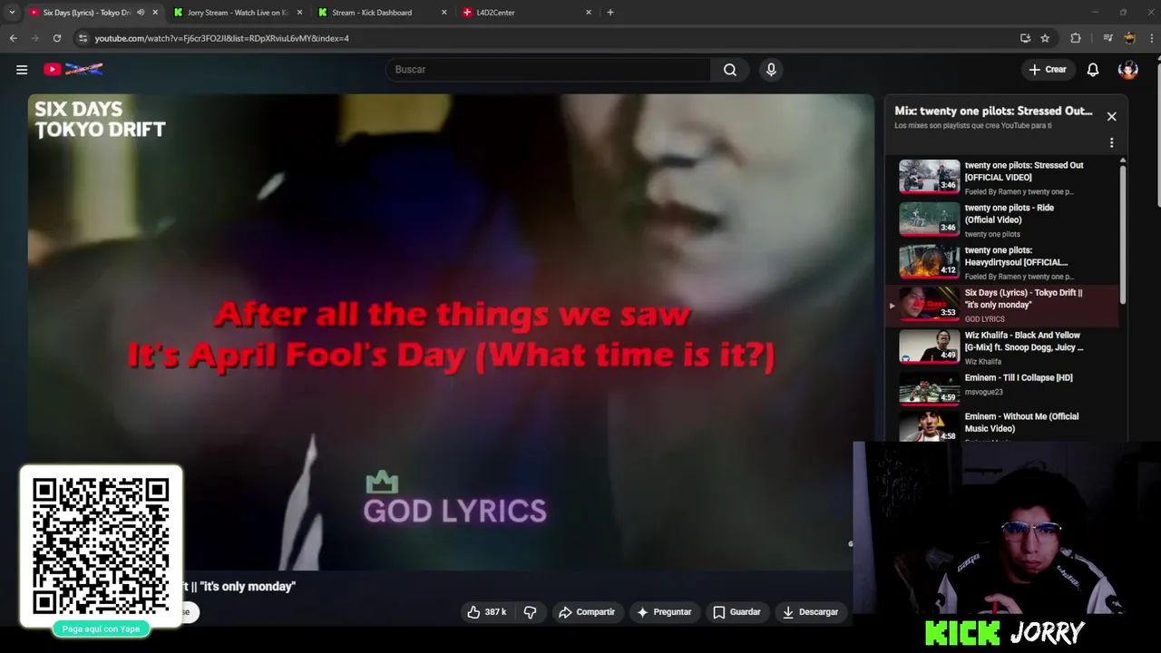Open the Mix playlist options menu
The image size is (1161, 653).
(x=1111, y=142)
